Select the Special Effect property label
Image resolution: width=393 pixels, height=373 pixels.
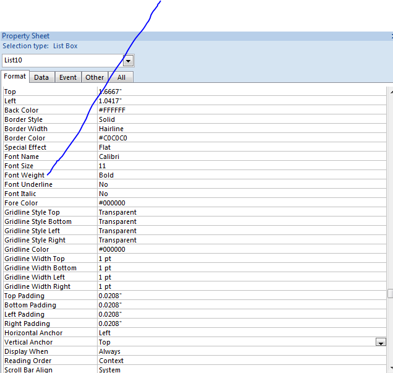pyautogui.click(x=25, y=147)
